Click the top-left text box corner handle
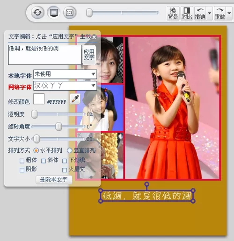Screen dimensions: 234x241 (101, 190)
